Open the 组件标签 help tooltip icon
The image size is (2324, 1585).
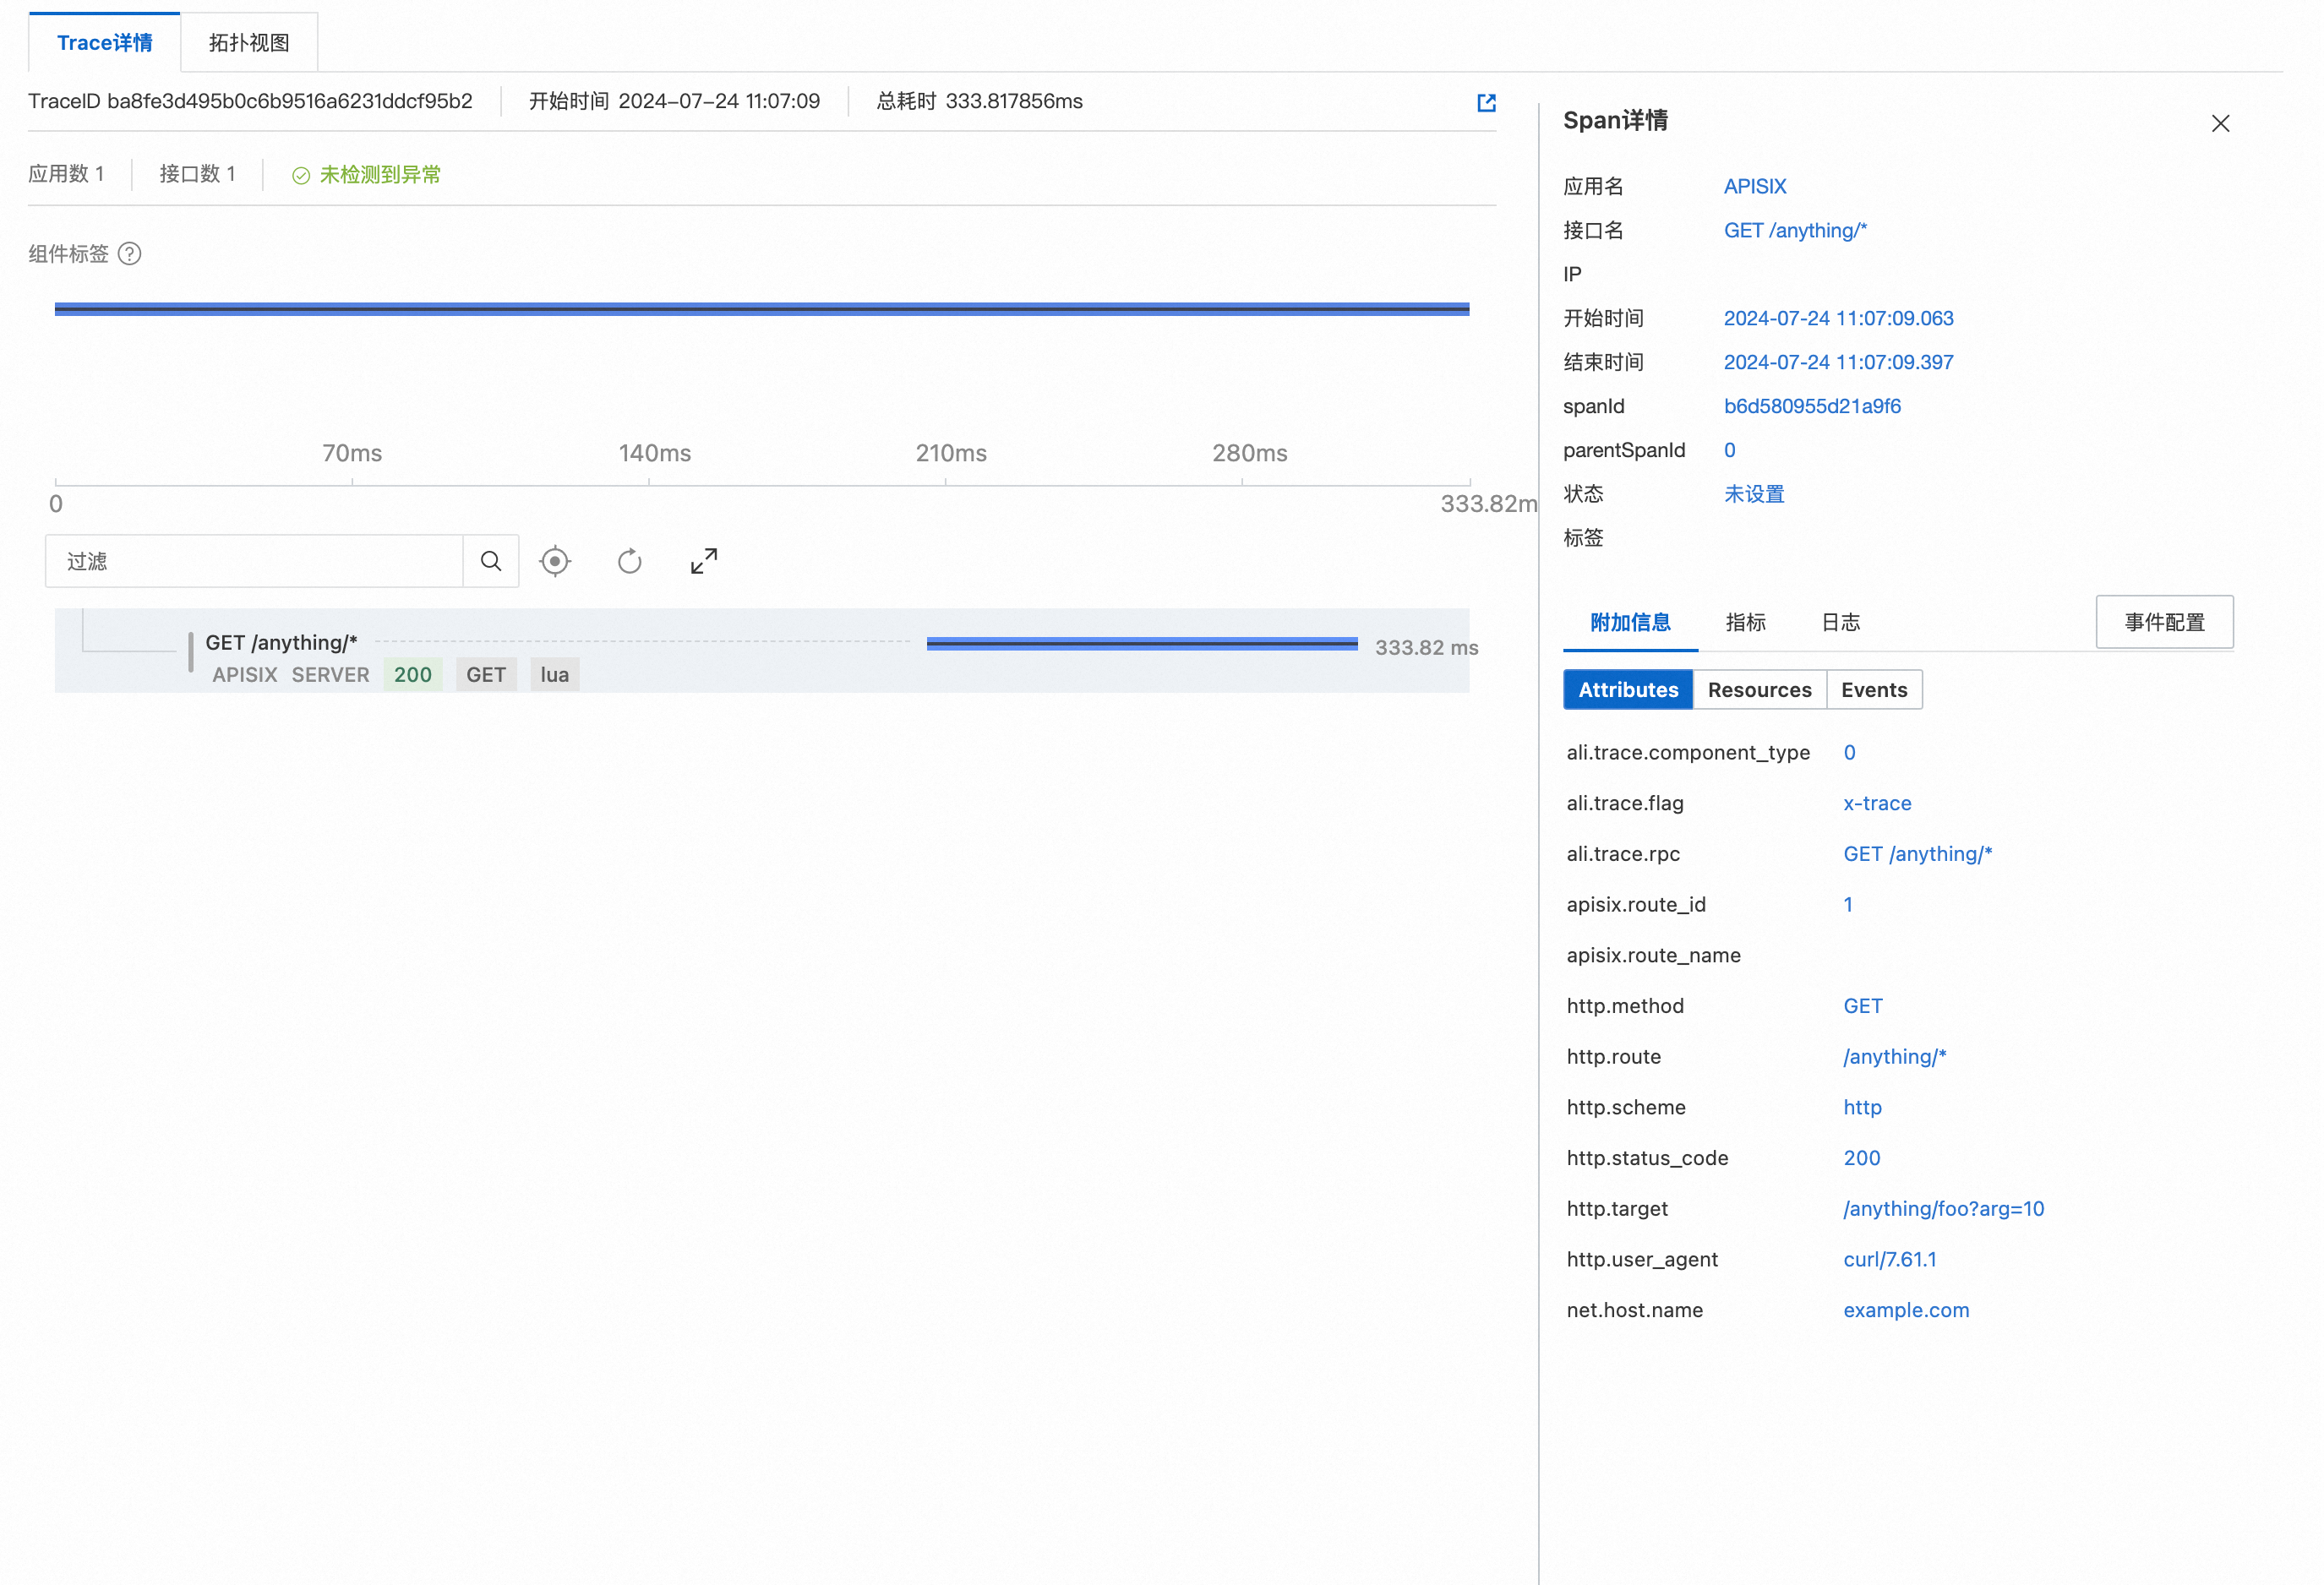tap(131, 254)
